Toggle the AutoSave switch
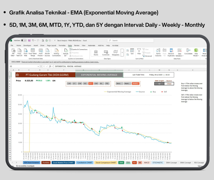 coord(24,41)
